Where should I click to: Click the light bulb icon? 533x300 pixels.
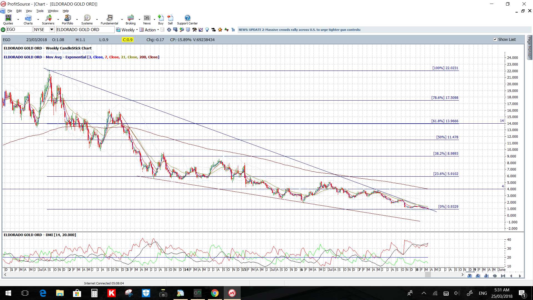point(207,30)
